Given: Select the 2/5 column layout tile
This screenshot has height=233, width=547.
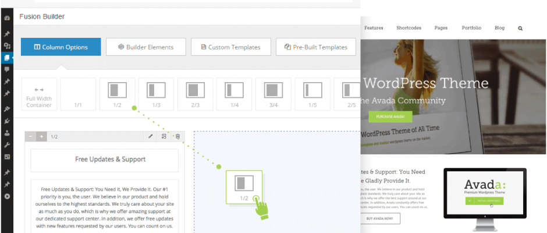Looking at the screenshot, I should pyautogui.click(x=347, y=94).
